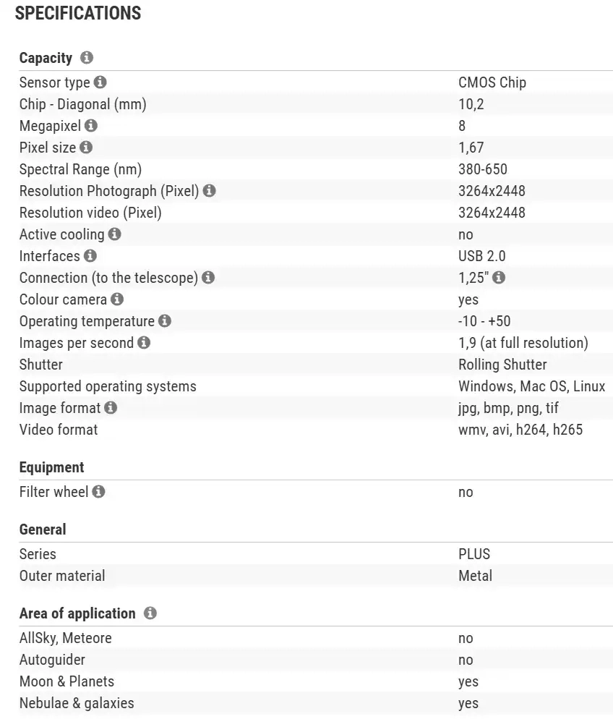613x719 pixels.
Task: Click the Operating temperature info icon
Action: [x=165, y=321]
